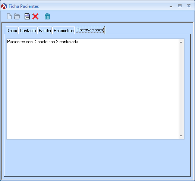The width and height of the screenshot is (195, 181).
Task: Click the scroll up arrow of the observations box
Action: tap(181, 42)
